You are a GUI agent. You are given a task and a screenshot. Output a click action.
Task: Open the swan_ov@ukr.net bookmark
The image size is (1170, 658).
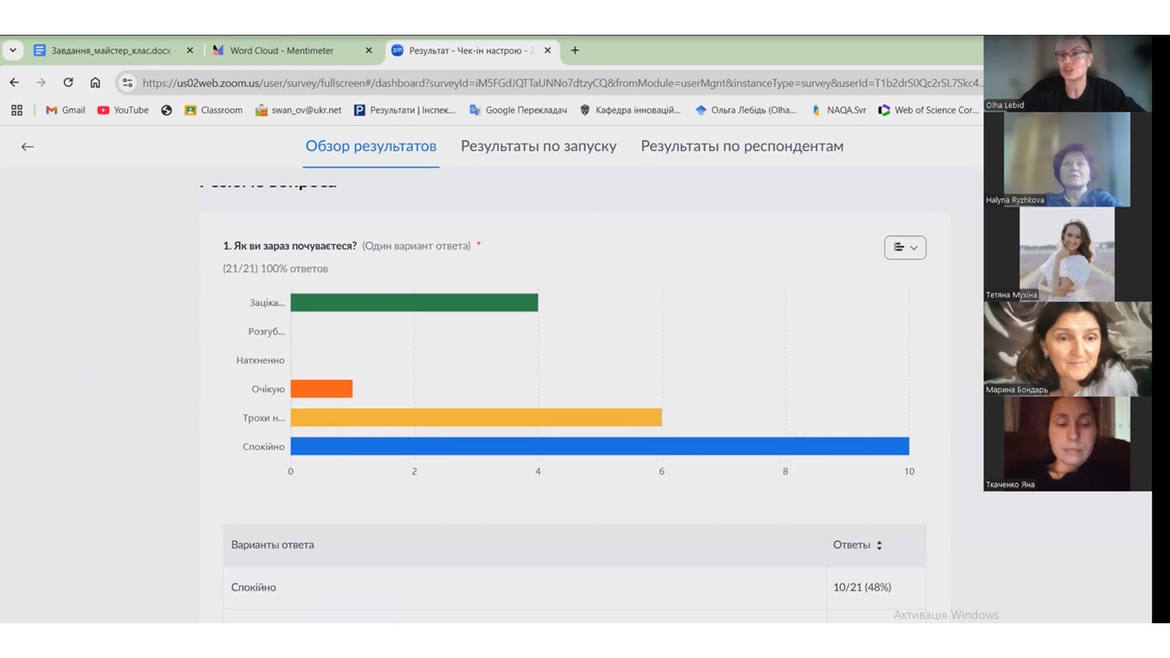[x=298, y=110]
